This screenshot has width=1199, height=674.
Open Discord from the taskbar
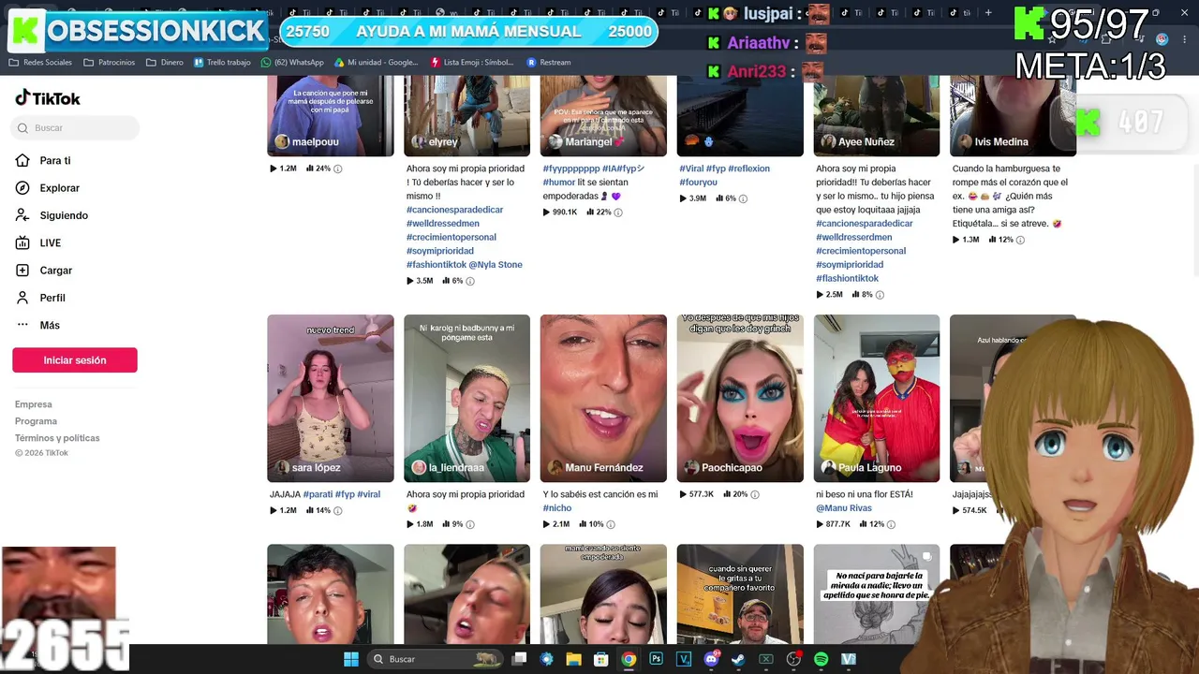pos(711,659)
